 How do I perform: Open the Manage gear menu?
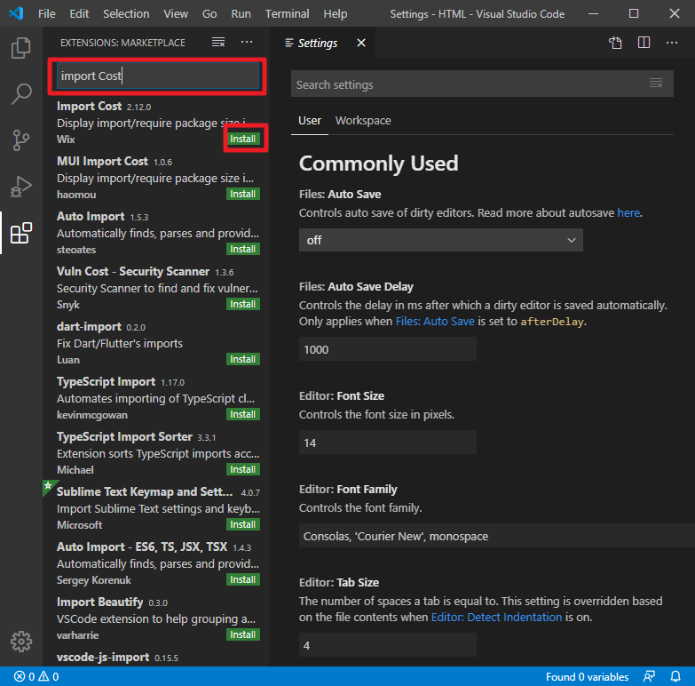(x=20, y=642)
